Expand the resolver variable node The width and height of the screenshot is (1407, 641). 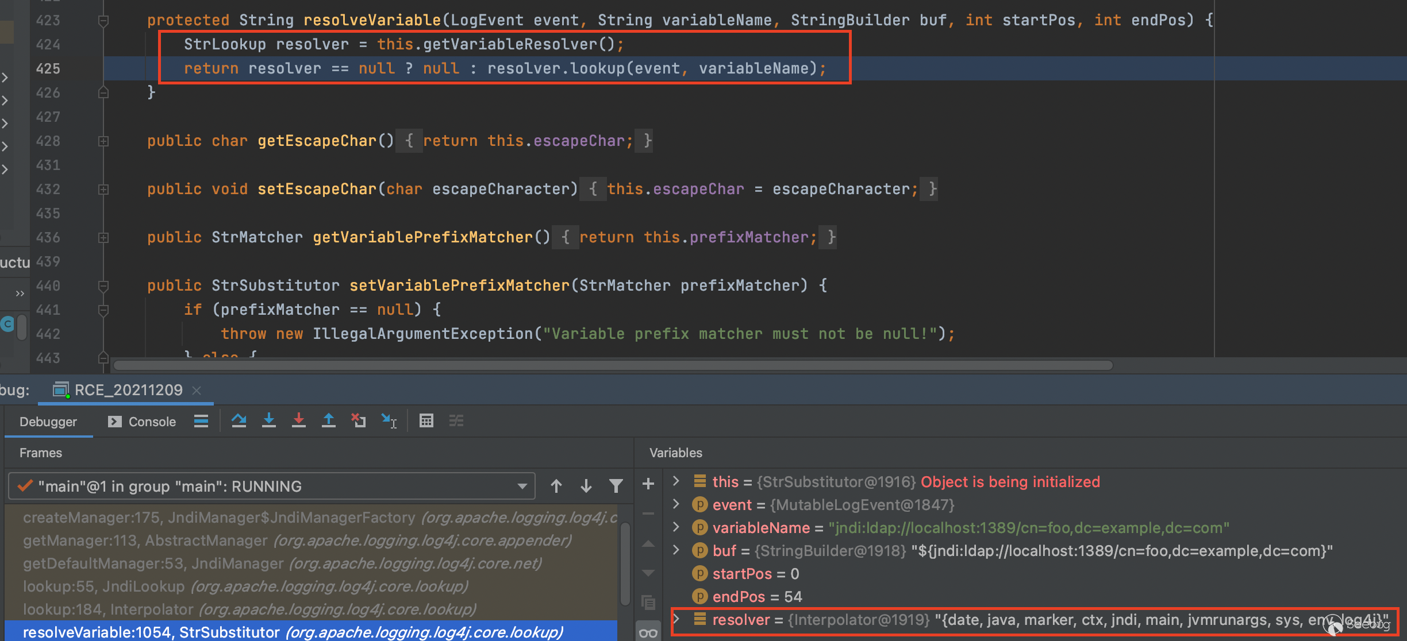point(676,619)
